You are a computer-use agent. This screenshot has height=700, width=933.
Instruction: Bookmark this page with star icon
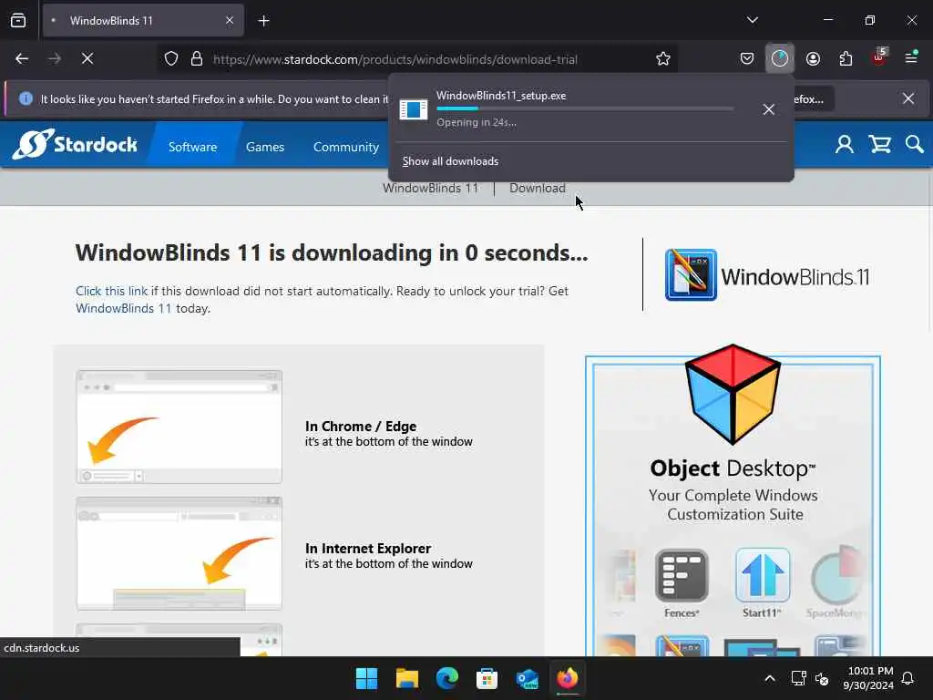tap(663, 59)
